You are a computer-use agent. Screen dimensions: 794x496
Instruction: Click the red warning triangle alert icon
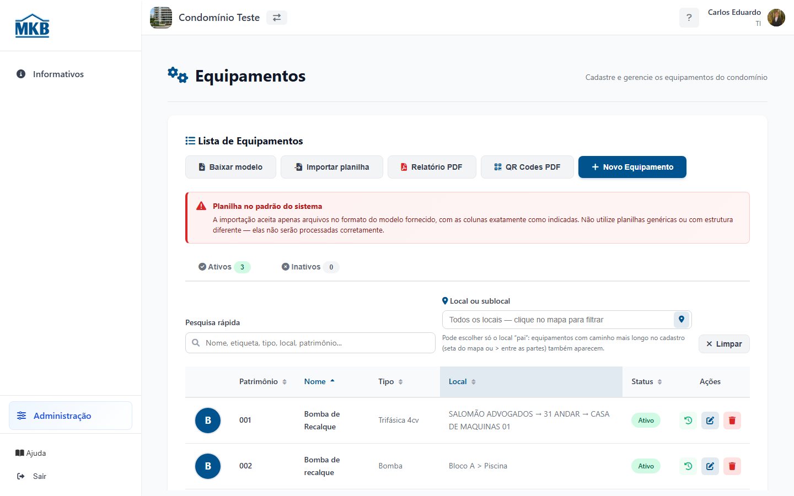point(201,206)
